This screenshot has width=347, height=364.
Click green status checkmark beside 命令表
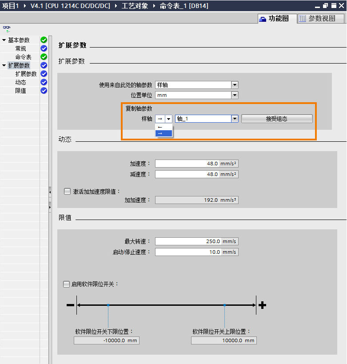coord(44,57)
